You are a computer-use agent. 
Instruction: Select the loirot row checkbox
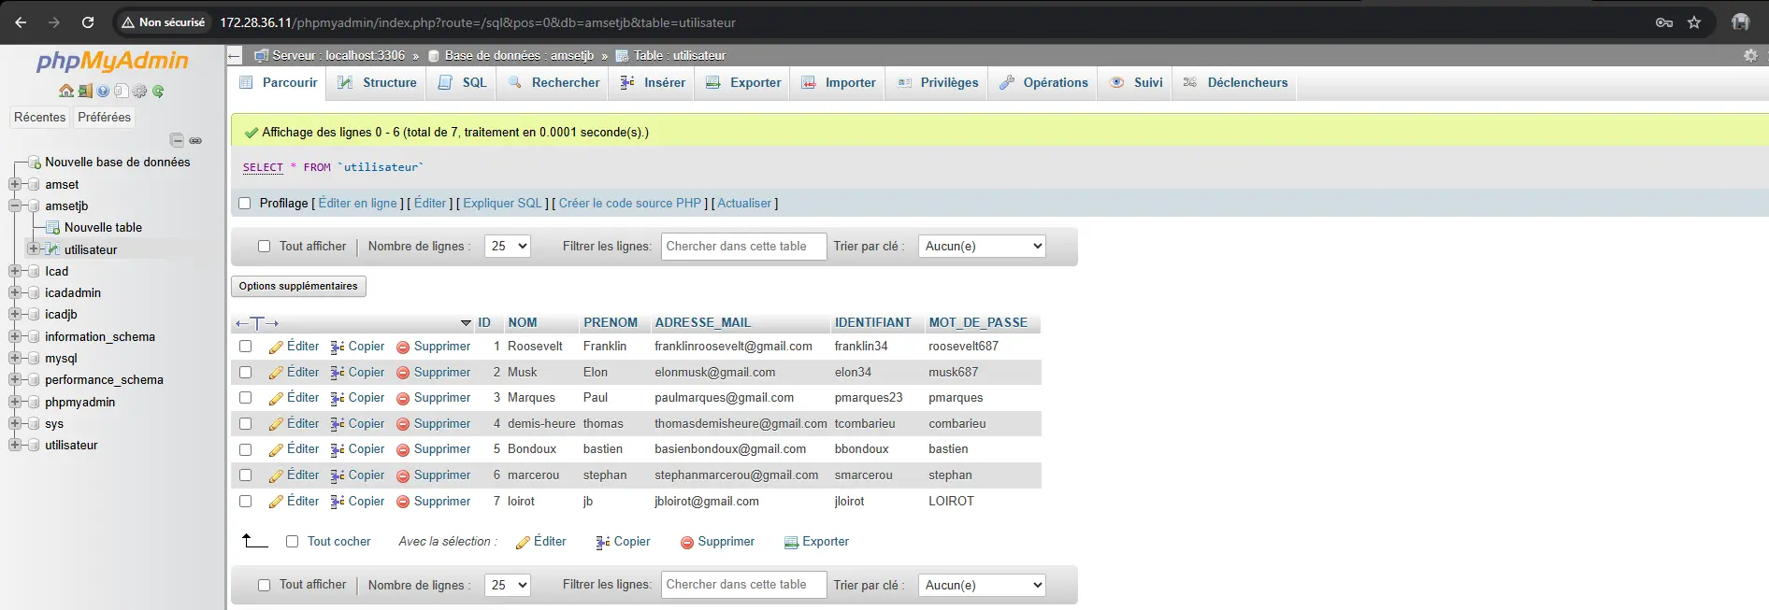tap(245, 502)
